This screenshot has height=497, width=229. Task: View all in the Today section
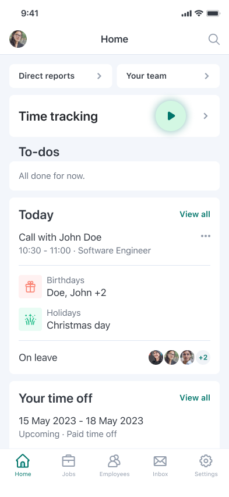[195, 214]
